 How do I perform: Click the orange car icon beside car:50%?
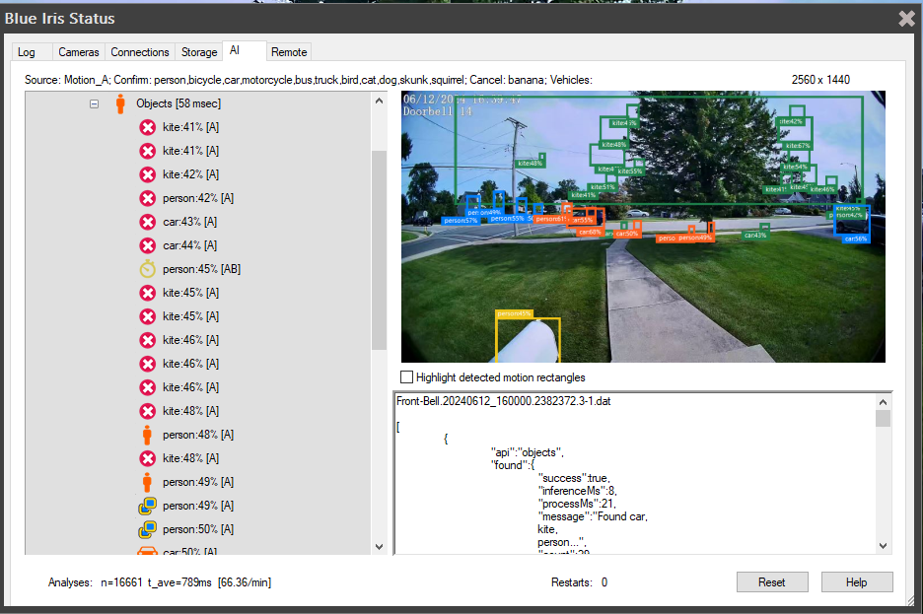(x=147, y=552)
